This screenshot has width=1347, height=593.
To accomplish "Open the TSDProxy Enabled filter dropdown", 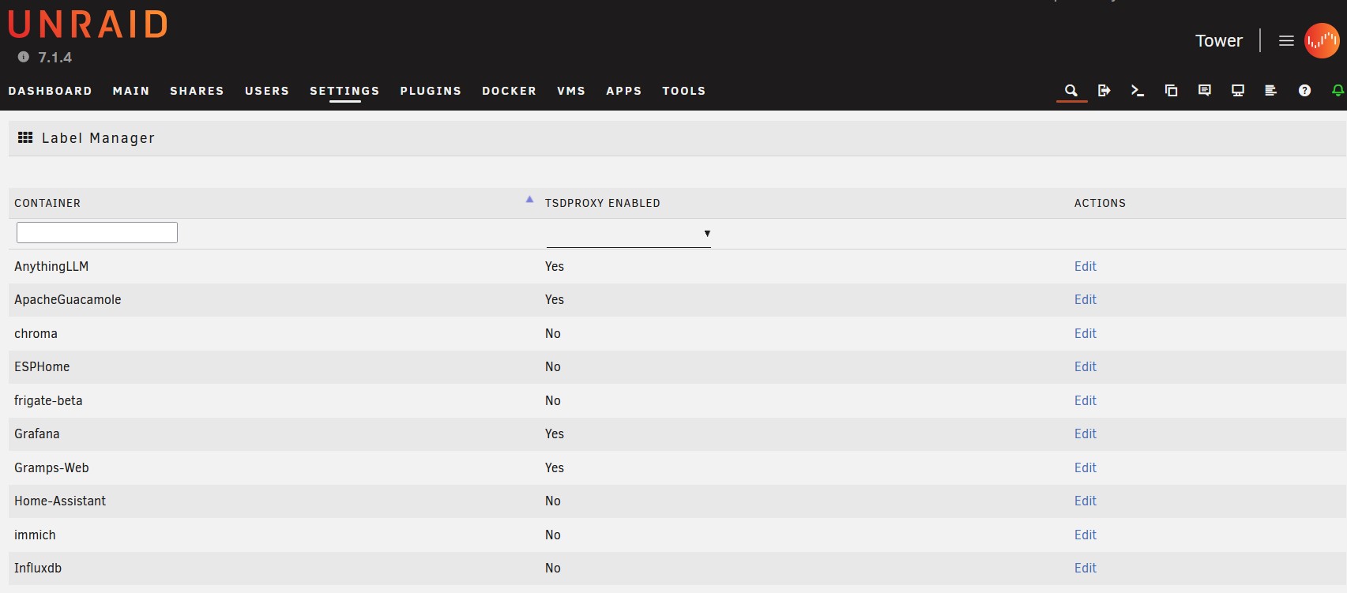I will tap(629, 234).
